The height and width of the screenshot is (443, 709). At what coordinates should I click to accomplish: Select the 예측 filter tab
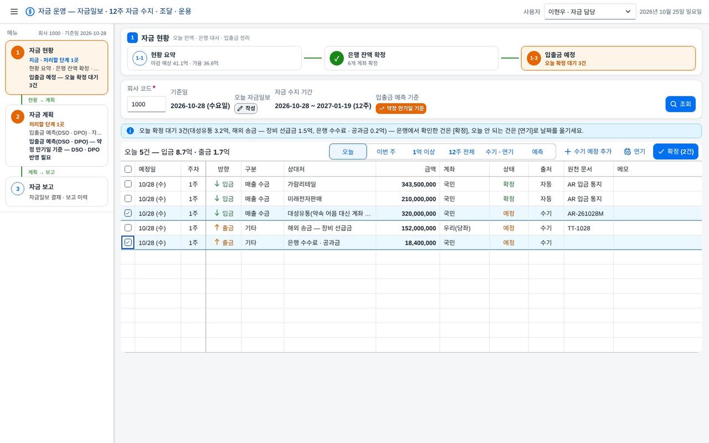coord(537,152)
